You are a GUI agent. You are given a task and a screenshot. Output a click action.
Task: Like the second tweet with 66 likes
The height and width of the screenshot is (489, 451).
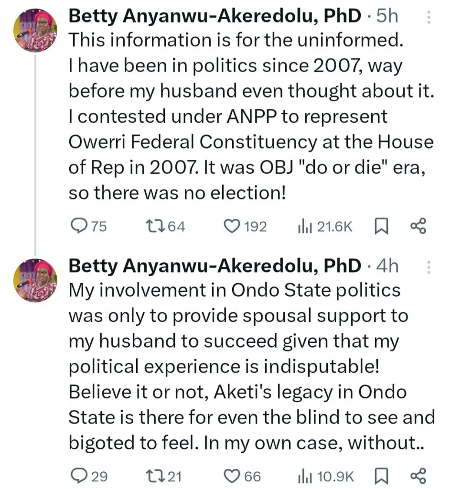231,476
